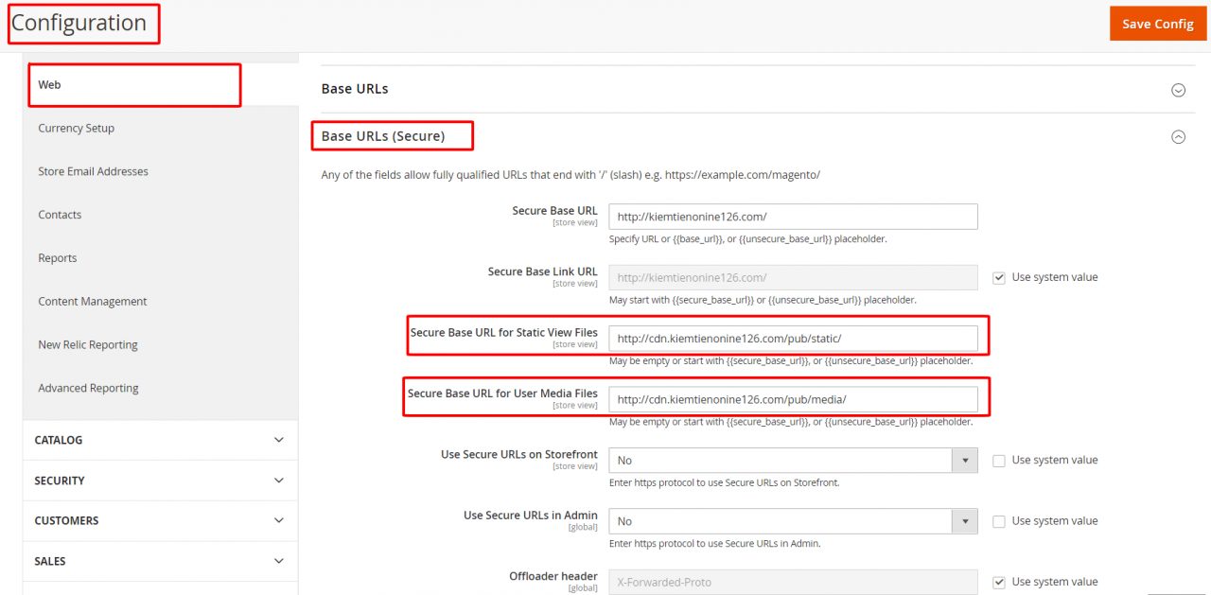The height and width of the screenshot is (595, 1211).
Task: Open Currency Setup in sidebar
Action: [x=76, y=129]
